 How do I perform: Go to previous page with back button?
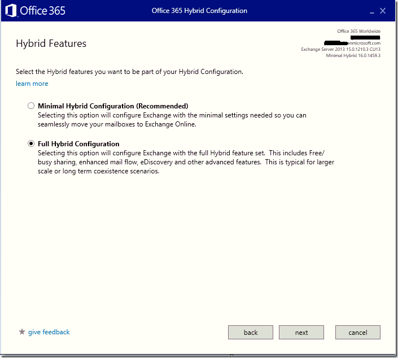coord(251,333)
